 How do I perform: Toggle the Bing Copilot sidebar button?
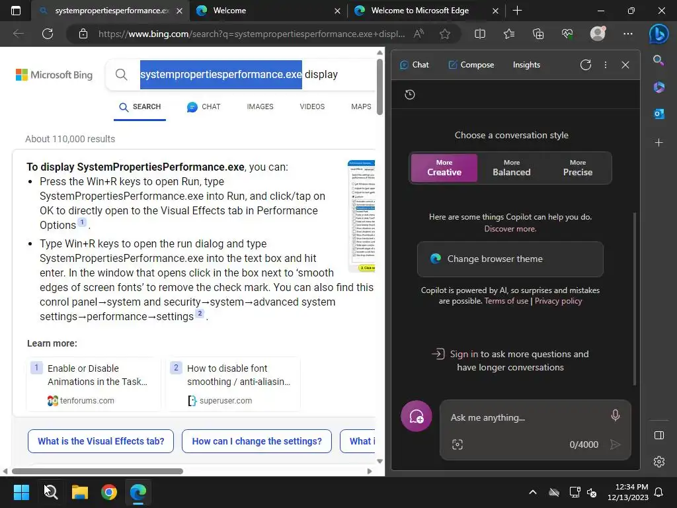pos(658,34)
